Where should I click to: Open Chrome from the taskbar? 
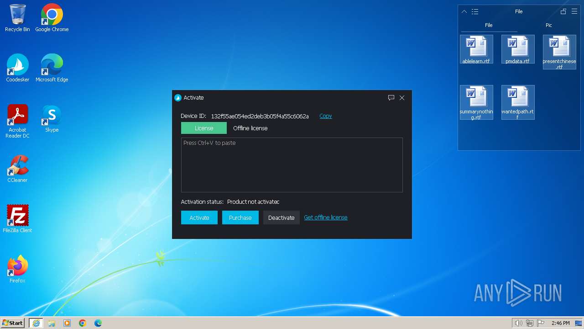pos(83,323)
